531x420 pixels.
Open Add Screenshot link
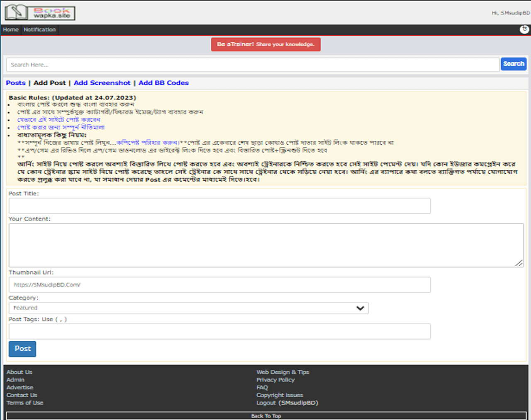(x=102, y=83)
